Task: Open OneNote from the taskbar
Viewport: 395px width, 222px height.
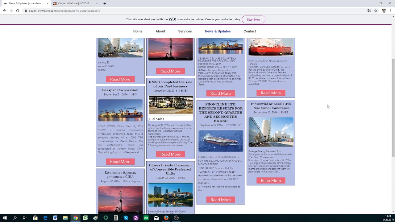Action: (x=136, y=218)
